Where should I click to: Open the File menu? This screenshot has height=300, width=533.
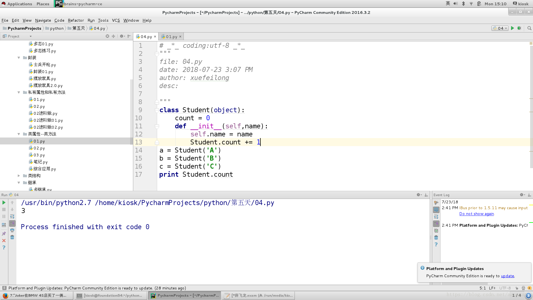[x=5, y=20]
